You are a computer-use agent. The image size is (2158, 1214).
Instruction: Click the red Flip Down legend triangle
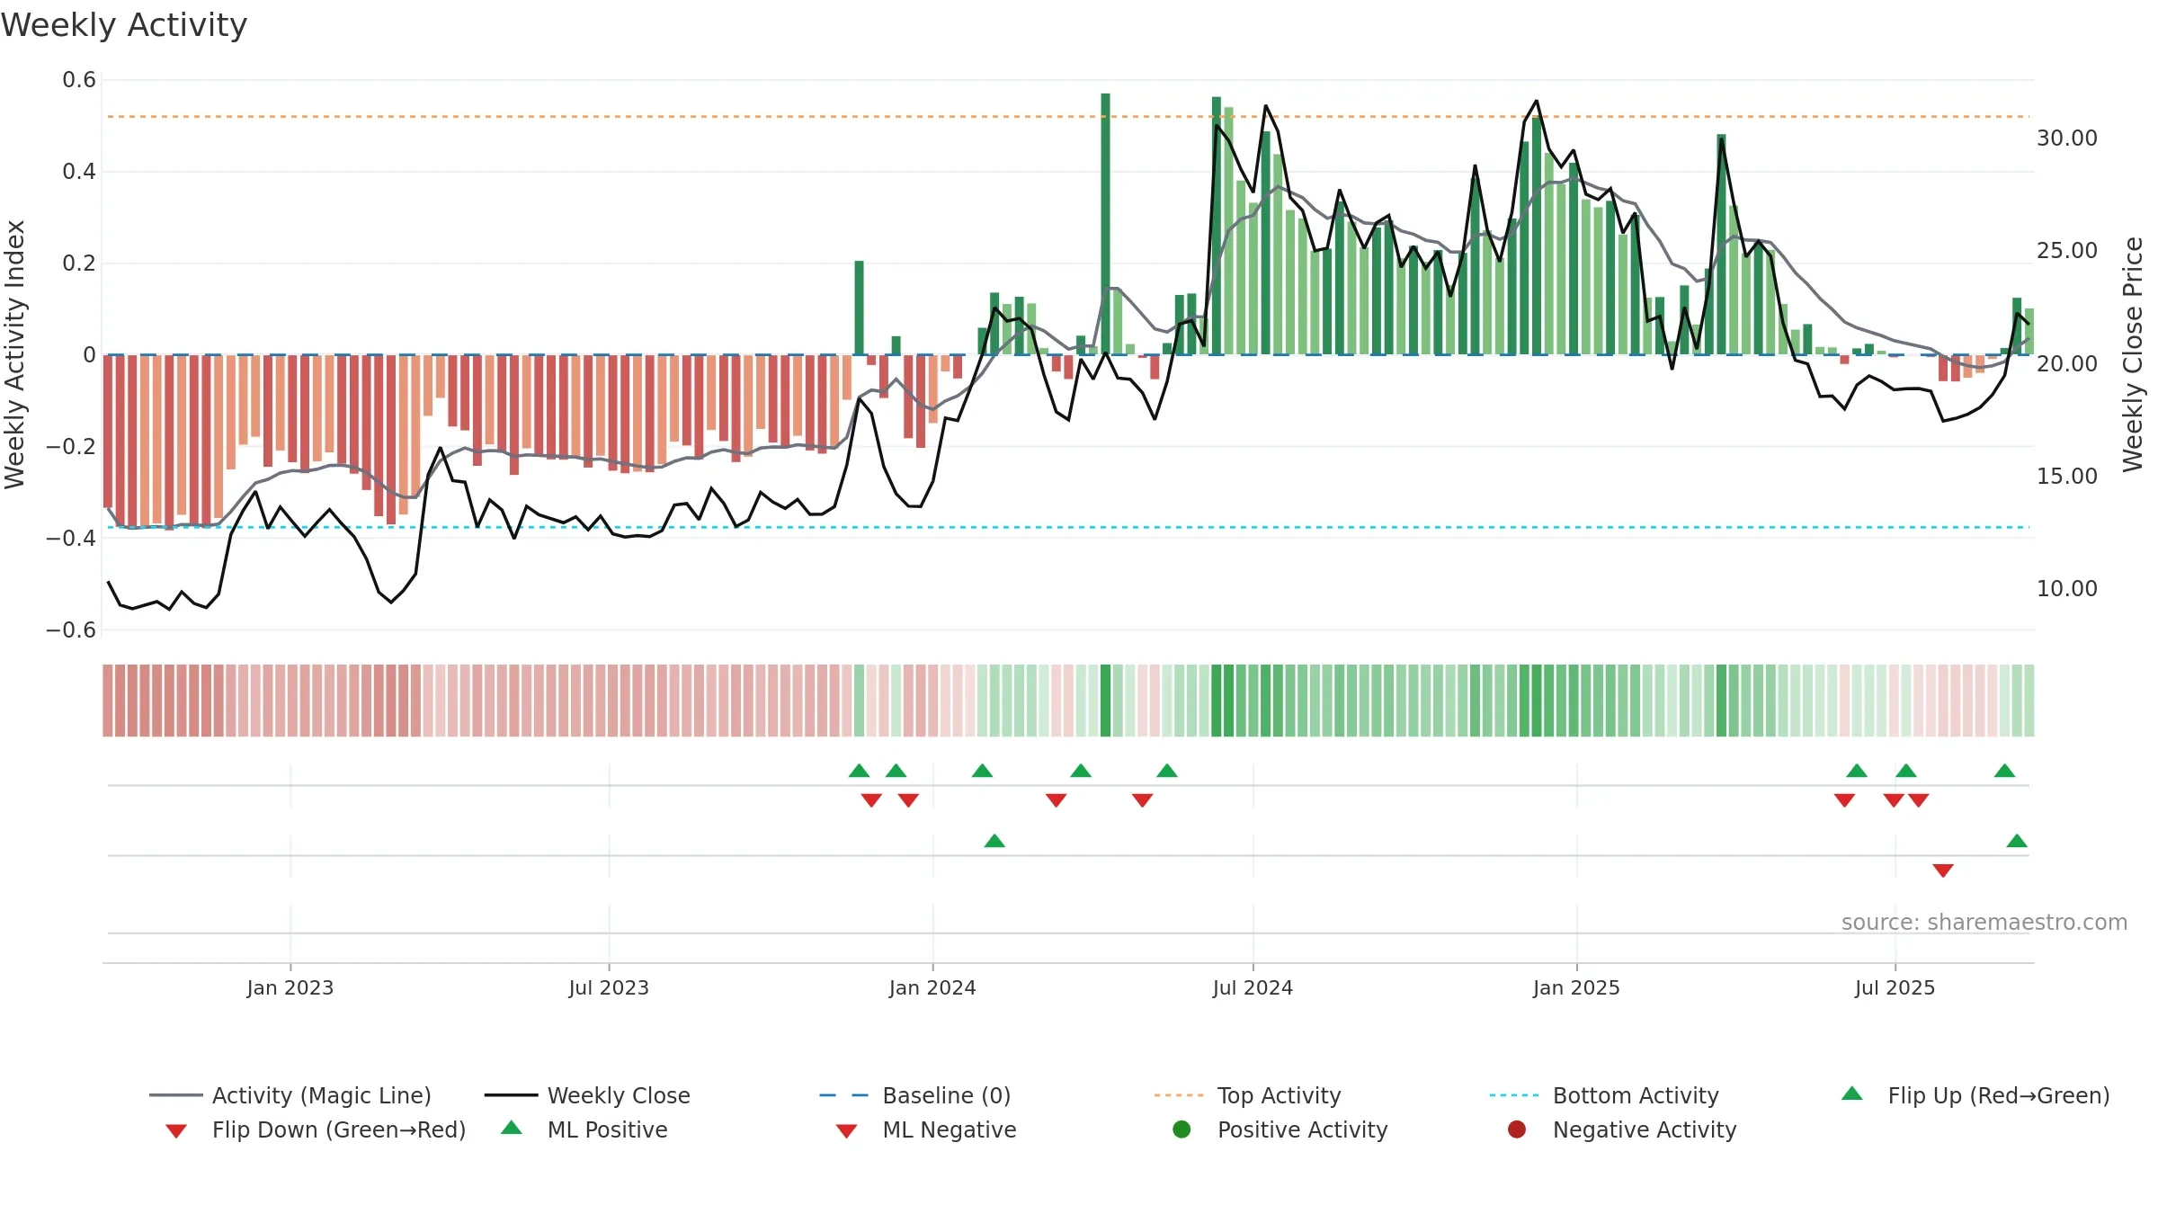coord(176,1131)
